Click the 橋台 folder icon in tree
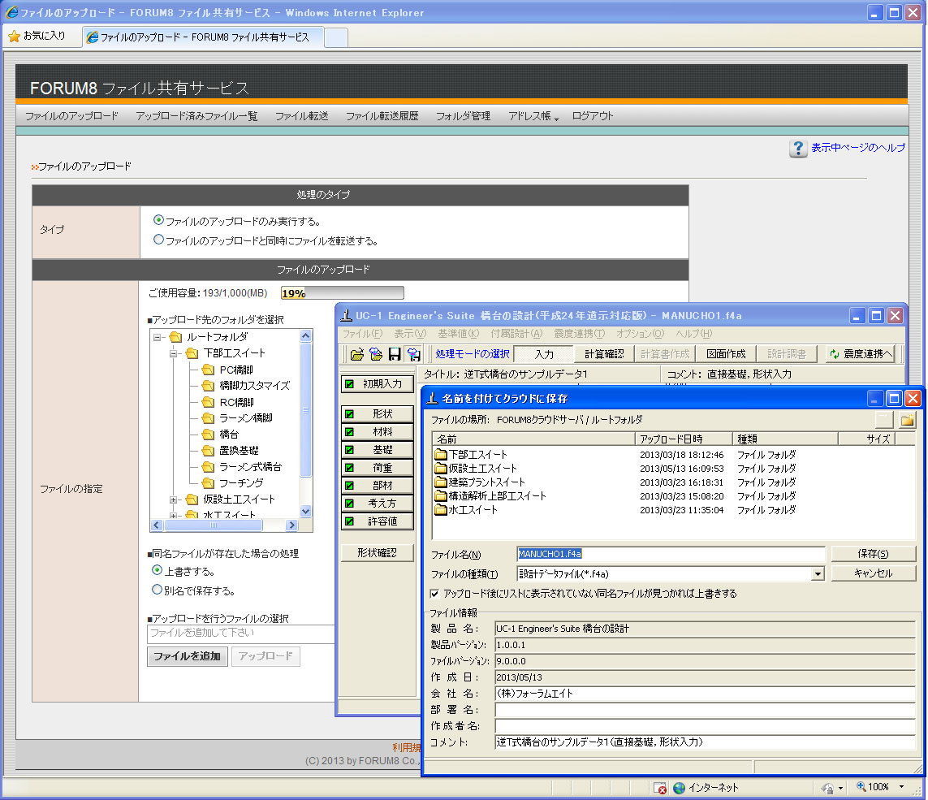Image resolution: width=928 pixels, height=800 pixels. [208, 434]
